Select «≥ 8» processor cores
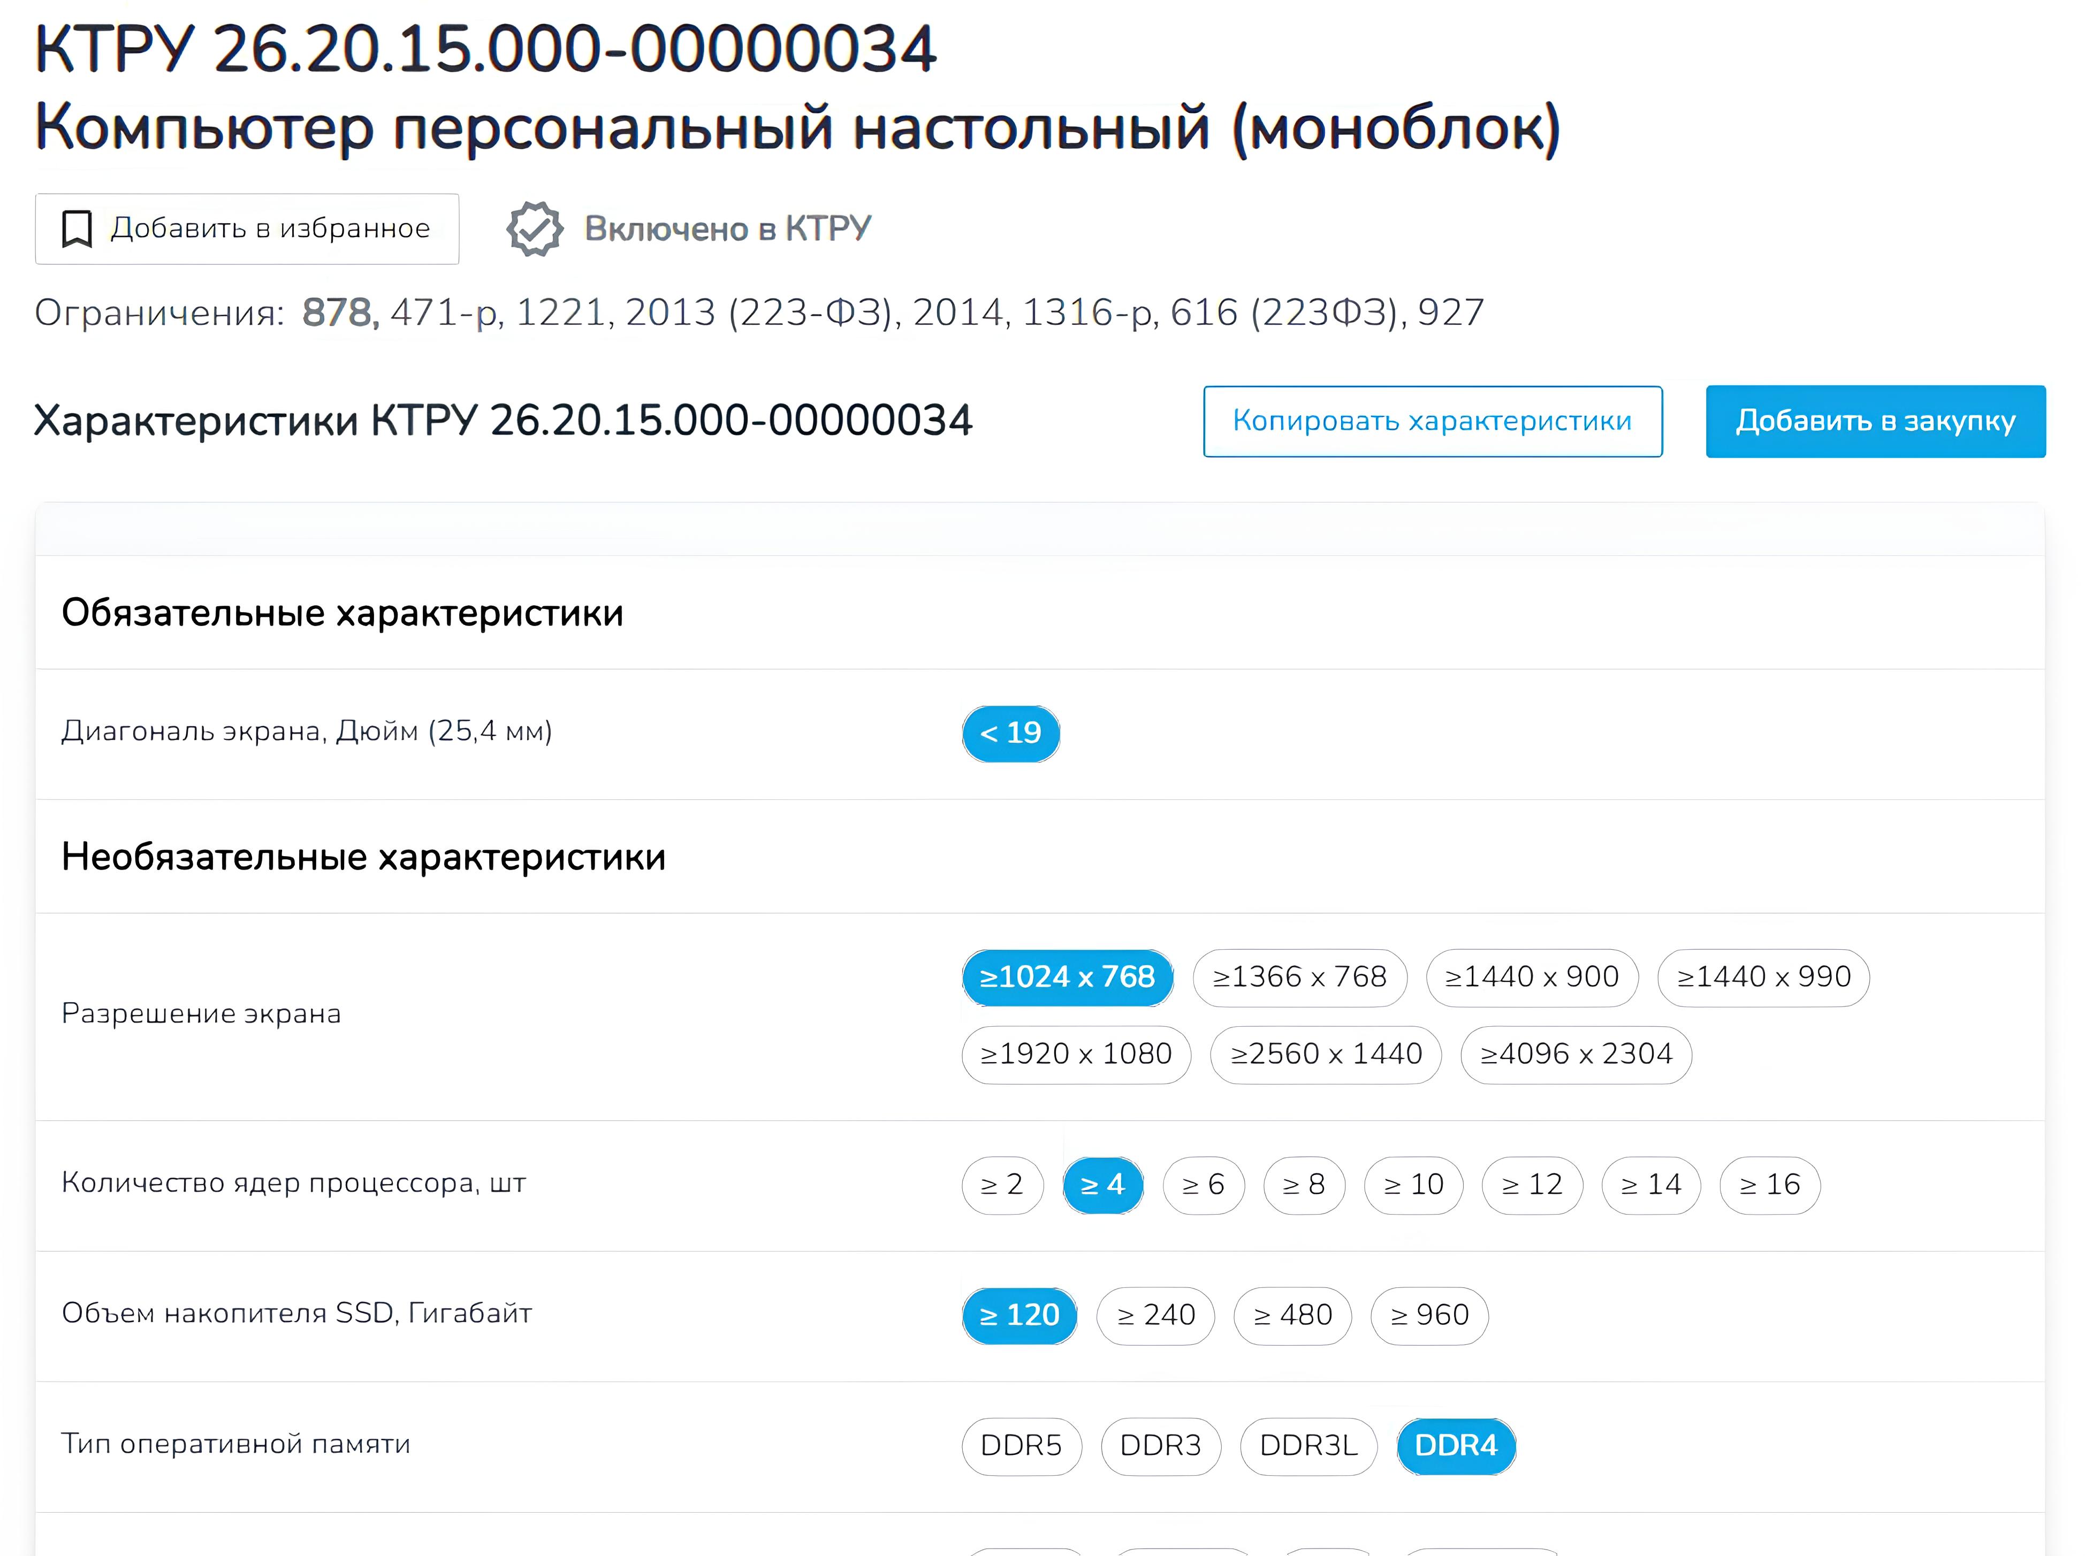The width and height of the screenshot is (2085, 1556). (x=1306, y=1185)
